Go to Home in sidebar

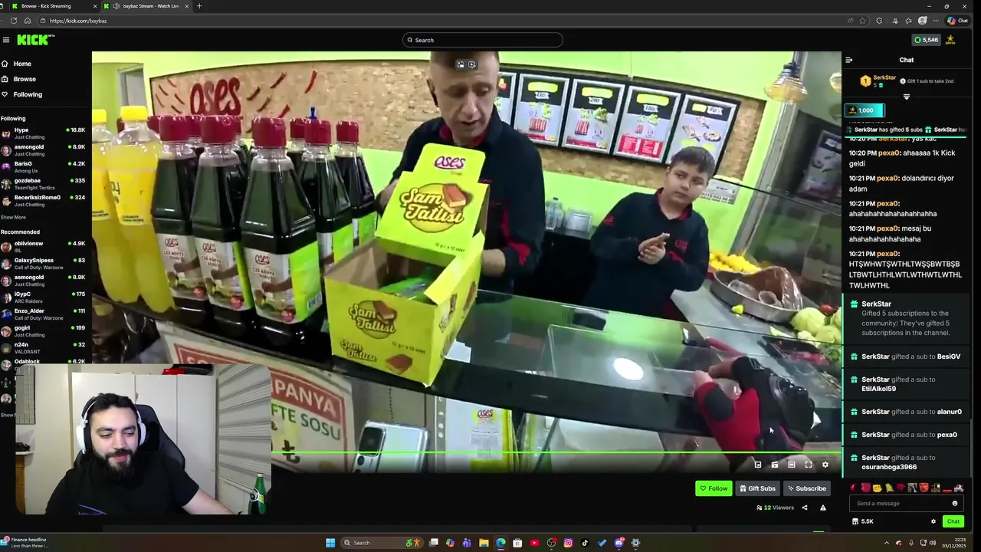[x=16, y=64]
